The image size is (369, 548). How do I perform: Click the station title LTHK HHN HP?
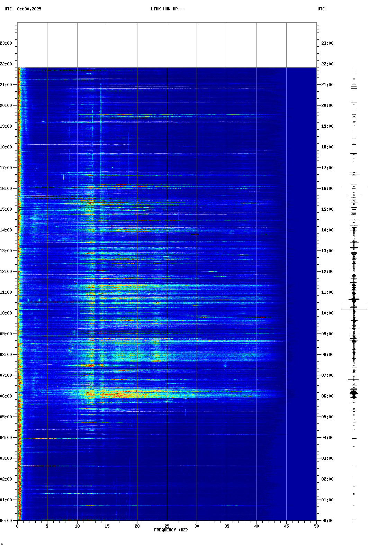[x=168, y=9]
